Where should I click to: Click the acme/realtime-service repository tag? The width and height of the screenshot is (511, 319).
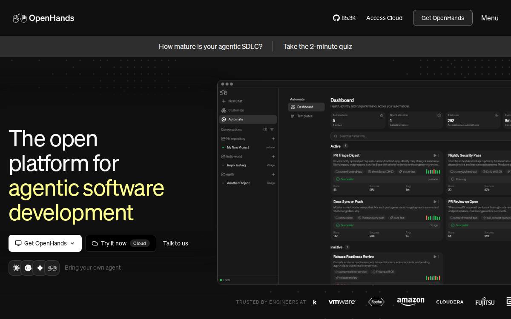(351, 272)
